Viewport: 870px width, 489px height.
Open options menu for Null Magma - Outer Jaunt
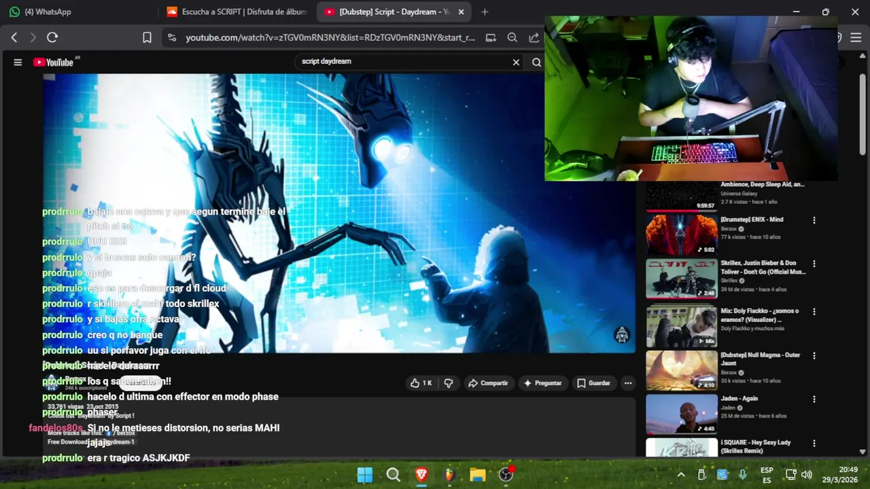click(x=814, y=355)
